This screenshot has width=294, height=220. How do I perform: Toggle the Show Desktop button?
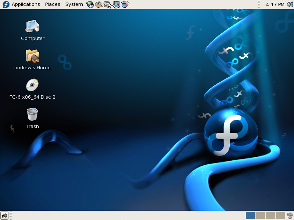(x=4, y=216)
